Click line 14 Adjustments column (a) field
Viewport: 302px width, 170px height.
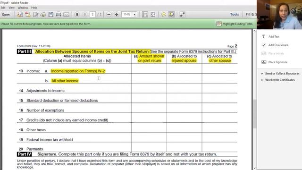tap(149, 88)
